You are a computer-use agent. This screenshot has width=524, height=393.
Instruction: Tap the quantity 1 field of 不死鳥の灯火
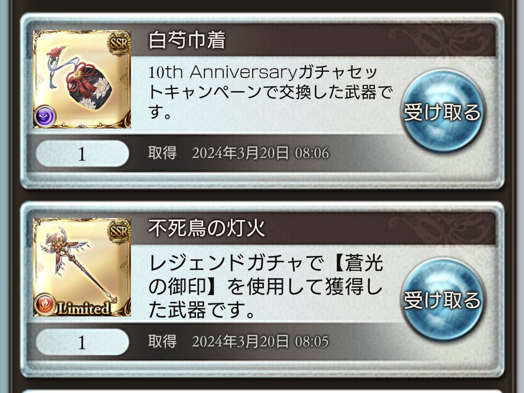point(82,342)
